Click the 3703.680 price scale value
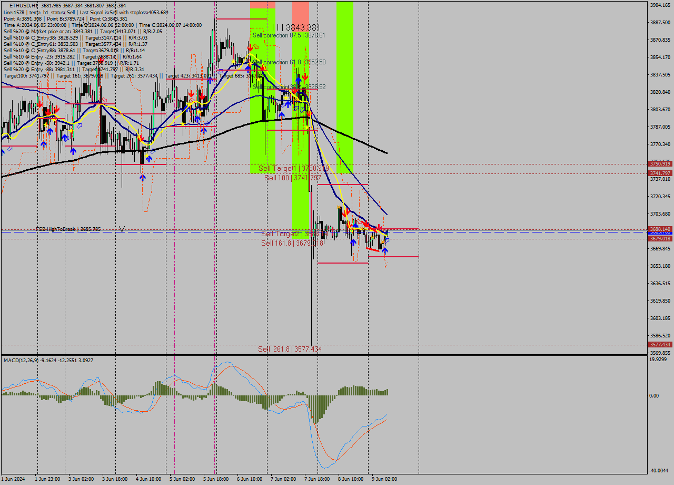The width and height of the screenshot is (674, 485). click(660, 214)
